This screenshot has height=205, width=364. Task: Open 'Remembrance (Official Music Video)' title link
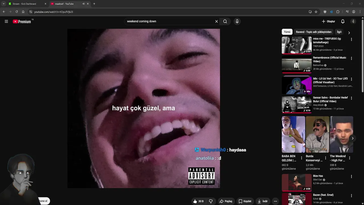[x=330, y=60]
